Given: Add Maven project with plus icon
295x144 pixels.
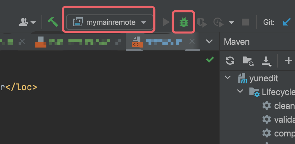Looking at the screenshot, I should pyautogui.click(x=288, y=61).
